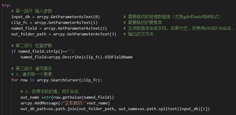Click the out_name =str(row.getValue) line
236x115 pixels.
click(x=67, y=97)
